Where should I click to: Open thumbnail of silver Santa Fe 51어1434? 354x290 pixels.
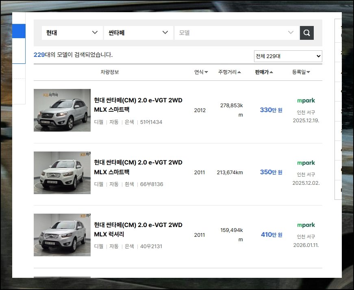[62, 110]
